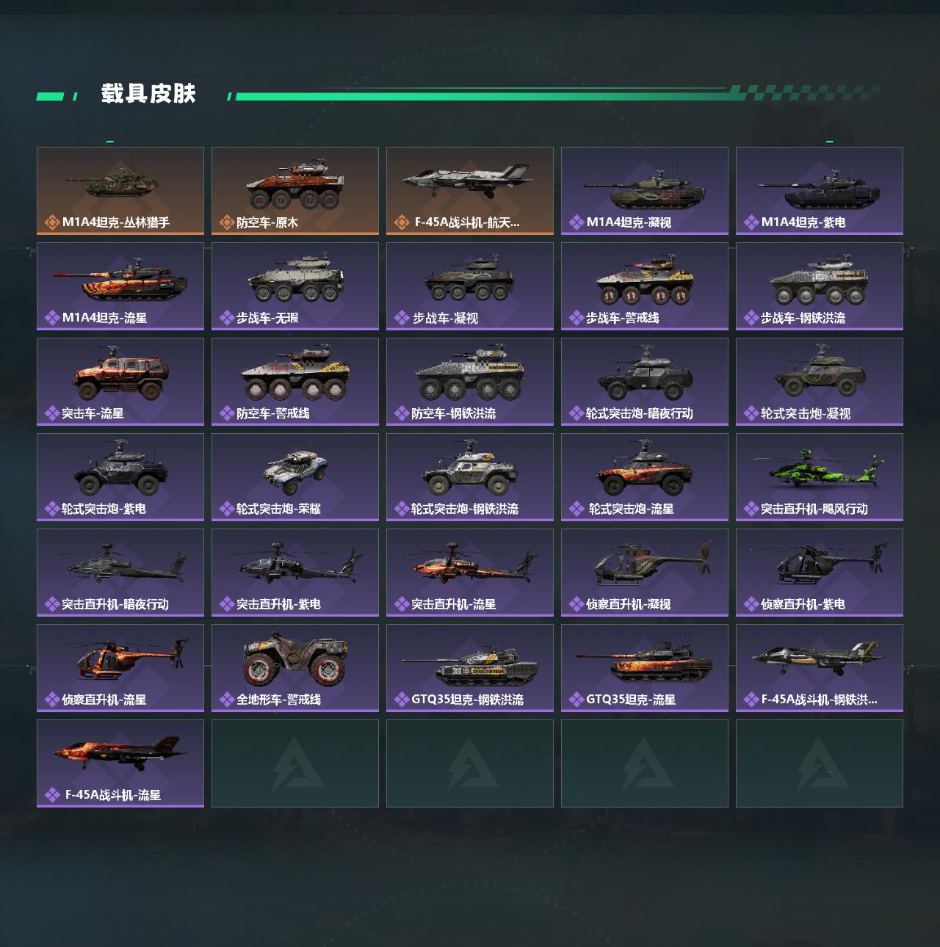This screenshot has width=940, height=947.
Task: Click the first empty skin slot
Action: [295, 763]
